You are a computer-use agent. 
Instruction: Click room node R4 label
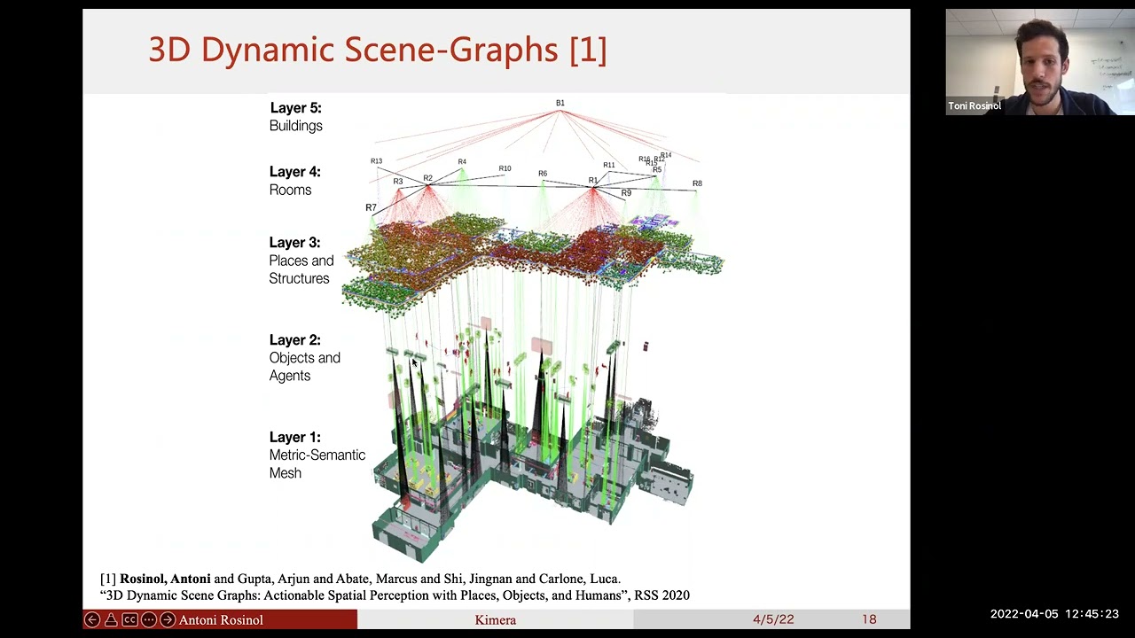462,162
